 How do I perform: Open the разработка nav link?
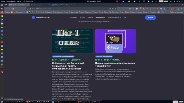coord(101,17)
